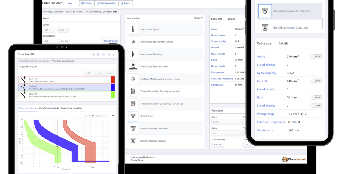Image resolution: width=349 pixels, height=174 pixels.
Task: Select the Buried direct installation icon
Action: coord(133,116)
